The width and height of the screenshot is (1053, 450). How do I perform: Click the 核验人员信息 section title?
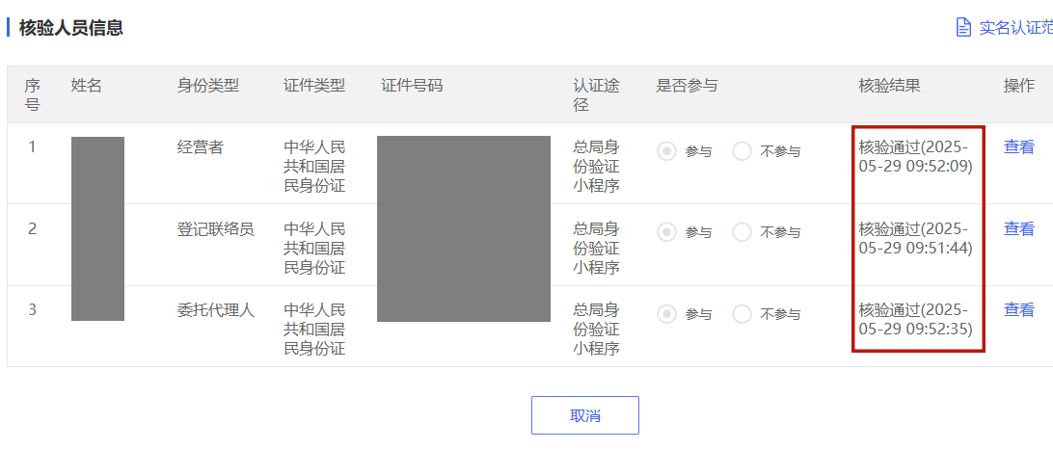[70, 28]
